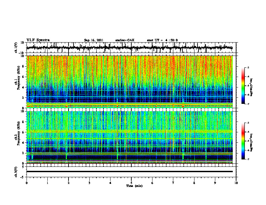Viewport: 266px width, 205px height.
Task: Click time-axis tick label "1"
Action: [47, 183]
